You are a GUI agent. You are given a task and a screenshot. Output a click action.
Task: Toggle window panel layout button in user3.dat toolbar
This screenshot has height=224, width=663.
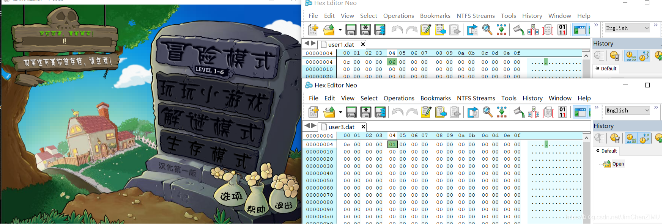[x=580, y=112]
